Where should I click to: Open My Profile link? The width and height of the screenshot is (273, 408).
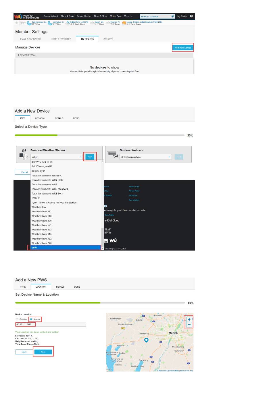tap(182, 16)
